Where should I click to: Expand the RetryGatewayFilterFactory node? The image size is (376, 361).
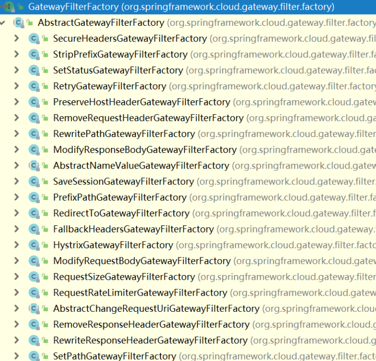tap(17, 86)
